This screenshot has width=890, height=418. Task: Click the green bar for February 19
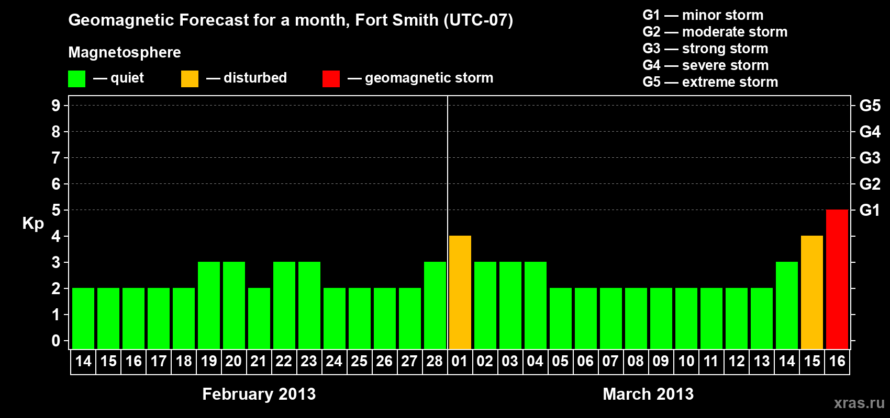(x=209, y=305)
